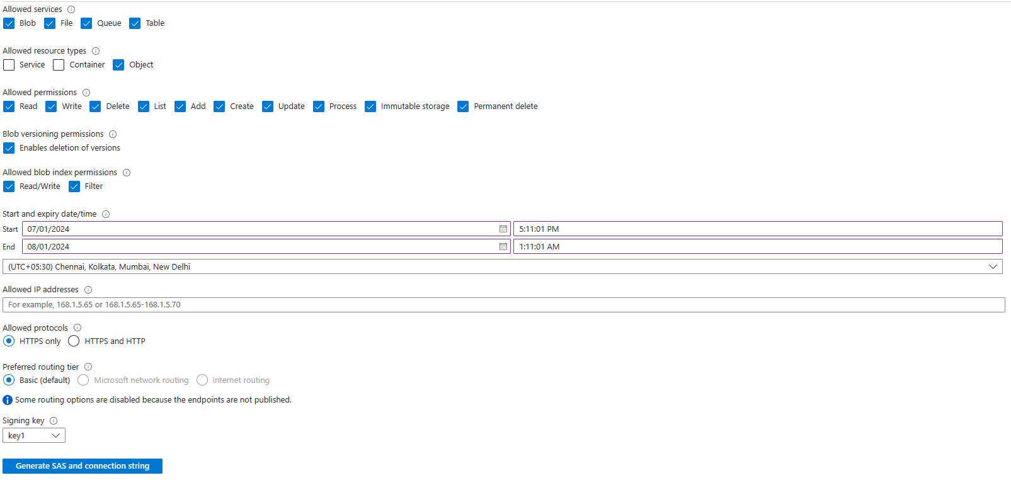Click info icon for Allowed blob index permissions

click(127, 173)
